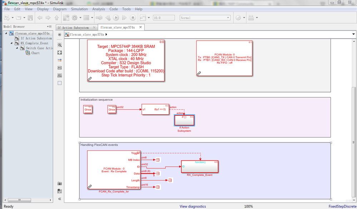Go up to parent with up arrow

(x=56, y=18)
